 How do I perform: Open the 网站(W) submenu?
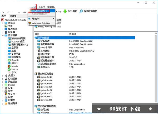click(42, 18)
